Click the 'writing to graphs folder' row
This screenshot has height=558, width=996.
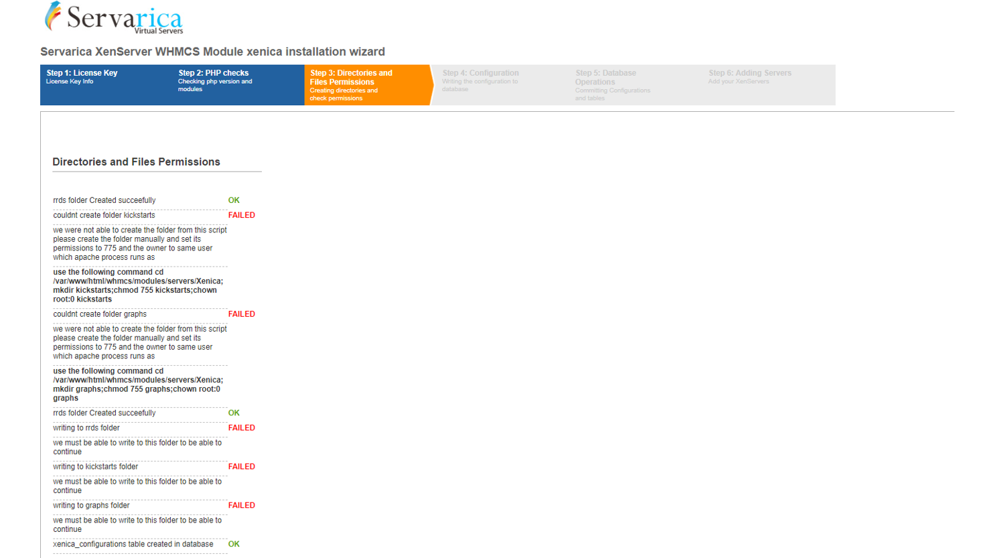point(92,506)
